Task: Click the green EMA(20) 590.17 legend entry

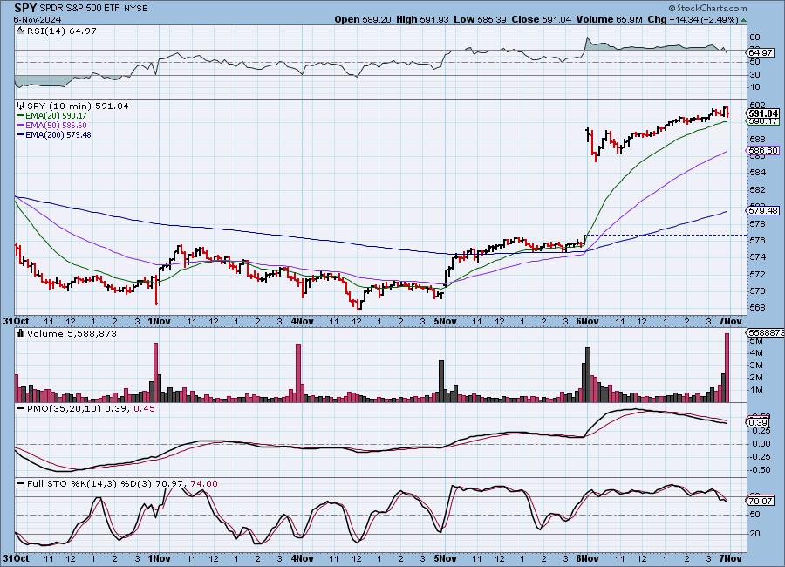Action: pos(51,116)
